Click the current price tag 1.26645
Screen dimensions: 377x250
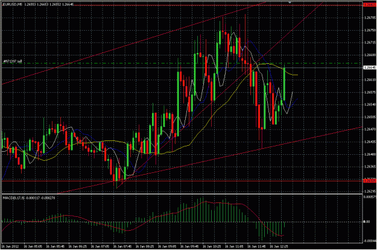[369, 67]
